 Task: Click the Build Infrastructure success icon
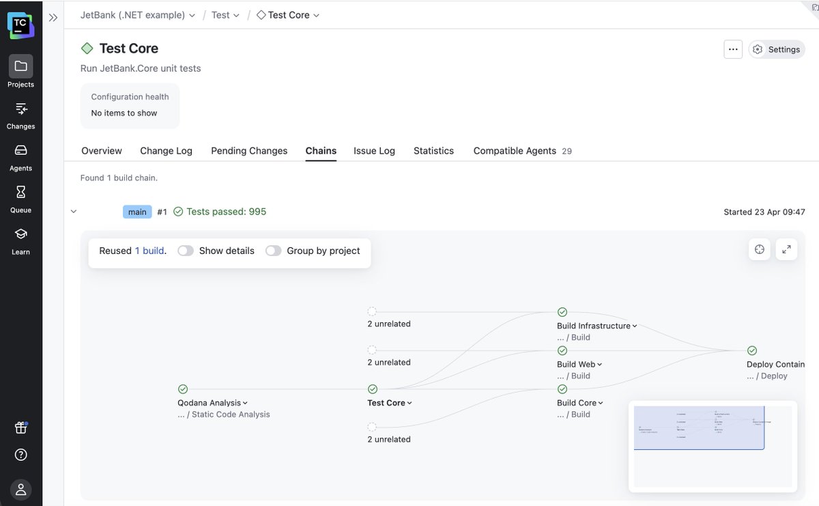click(562, 312)
